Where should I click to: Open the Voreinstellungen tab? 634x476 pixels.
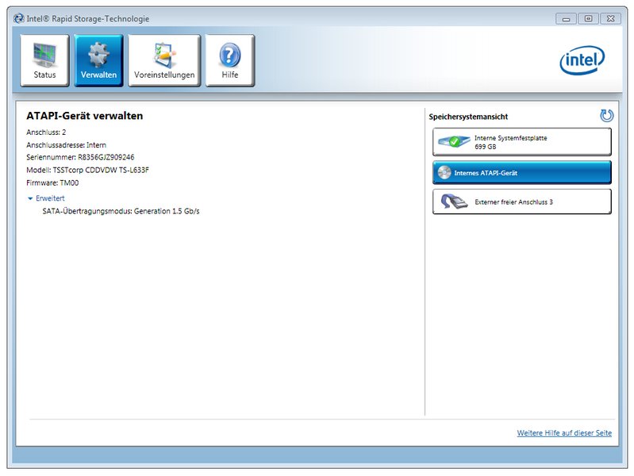point(164,60)
